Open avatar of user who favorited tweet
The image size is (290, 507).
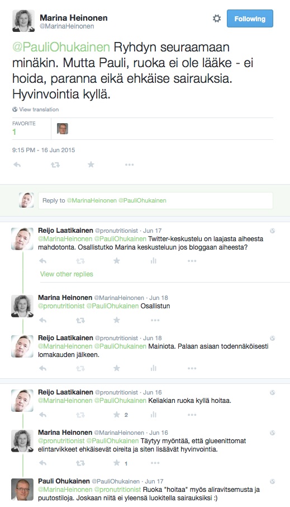point(63,129)
